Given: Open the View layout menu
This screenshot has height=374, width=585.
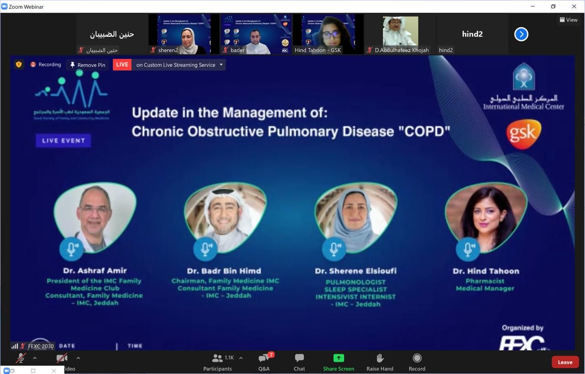Looking at the screenshot, I should click(x=569, y=20).
